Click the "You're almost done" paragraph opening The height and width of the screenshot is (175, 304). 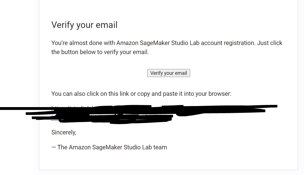pyautogui.click(x=69, y=43)
